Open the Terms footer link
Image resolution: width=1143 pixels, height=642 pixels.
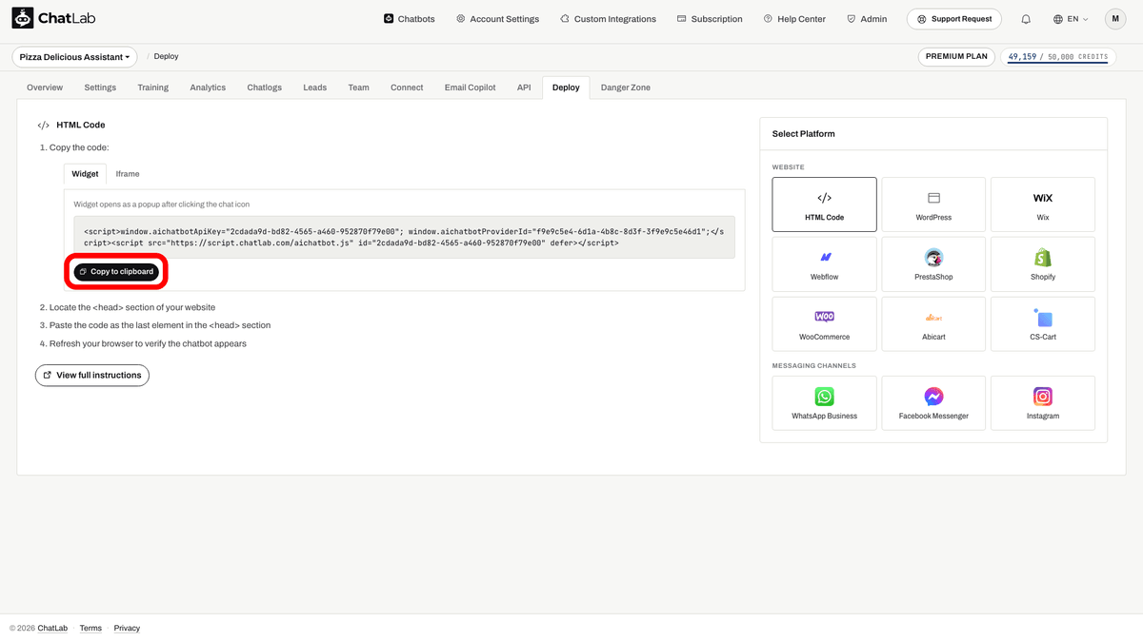click(90, 629)
